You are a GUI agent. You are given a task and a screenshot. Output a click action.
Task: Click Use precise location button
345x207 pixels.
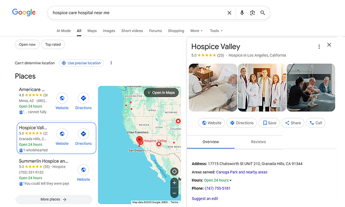[x=81, y=63]
